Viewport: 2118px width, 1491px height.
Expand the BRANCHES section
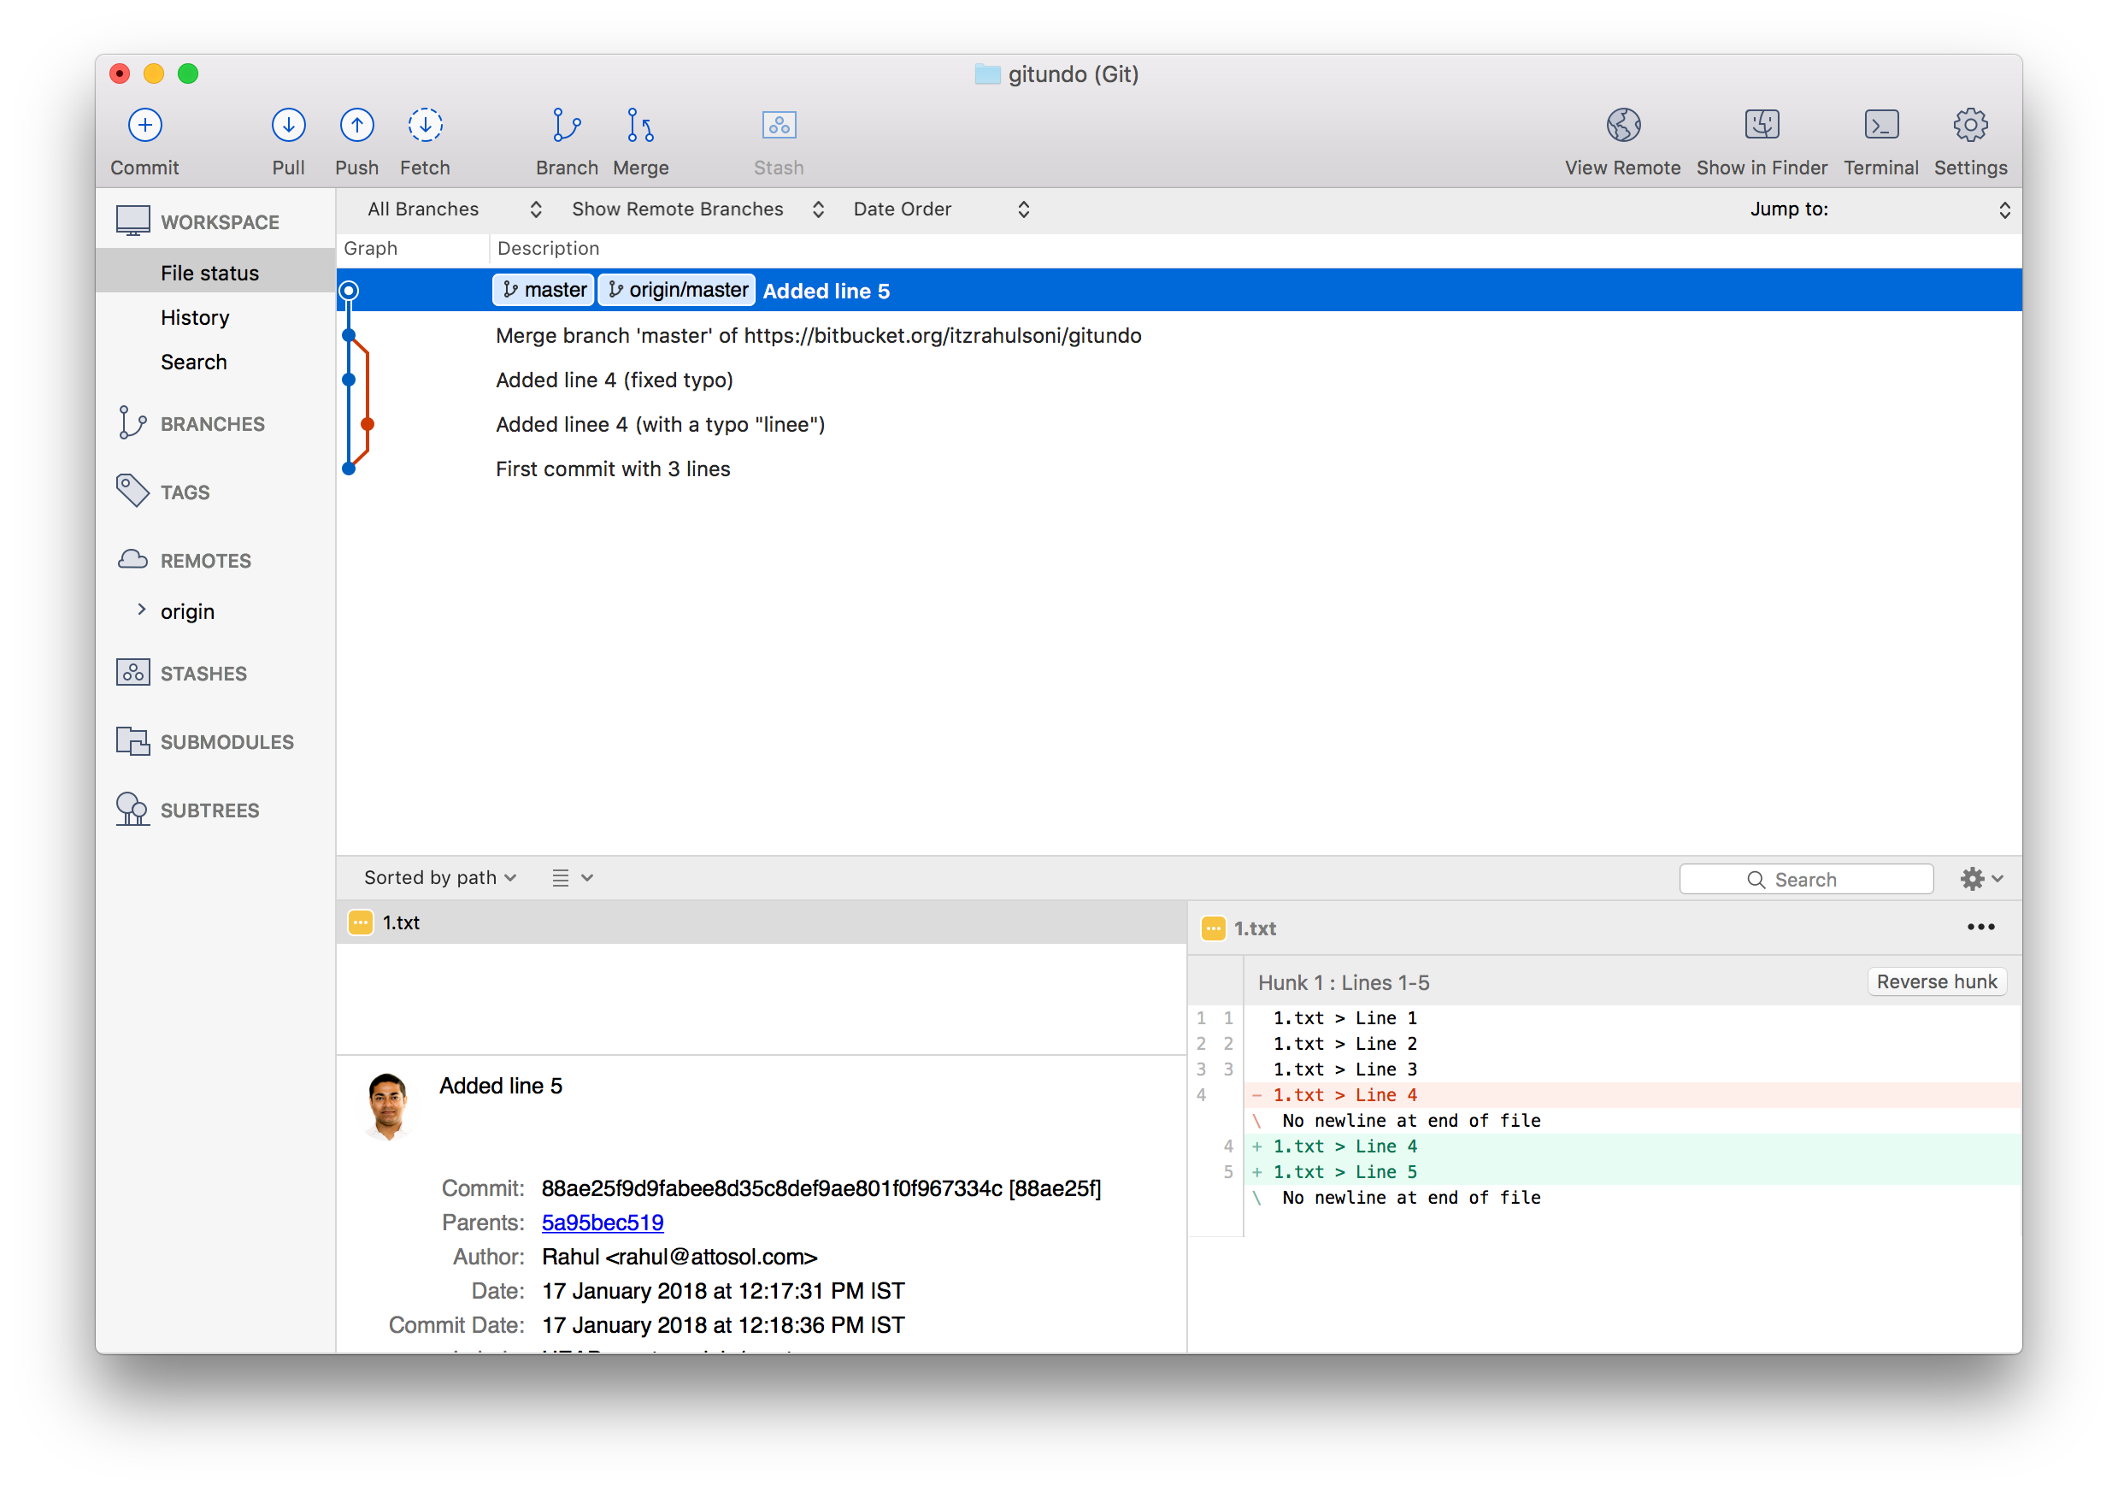(x=211, y=423)
